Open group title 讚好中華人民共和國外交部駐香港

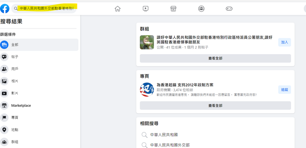coord(215,40)
